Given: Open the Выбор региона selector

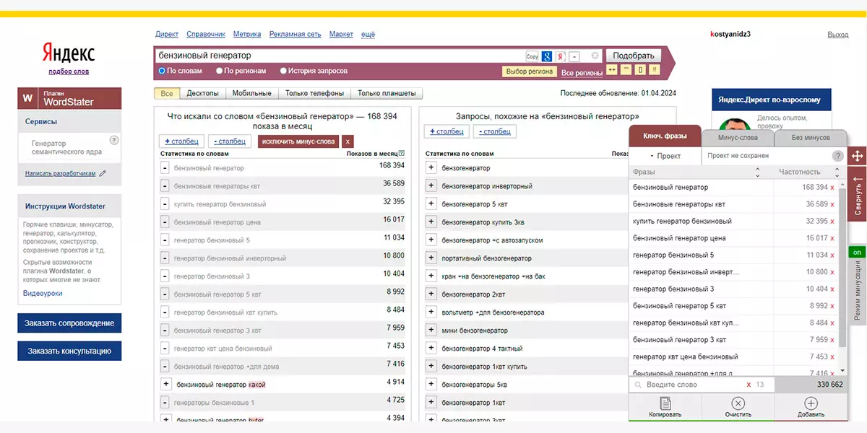Looking at the screenshot, I should 530,71.
